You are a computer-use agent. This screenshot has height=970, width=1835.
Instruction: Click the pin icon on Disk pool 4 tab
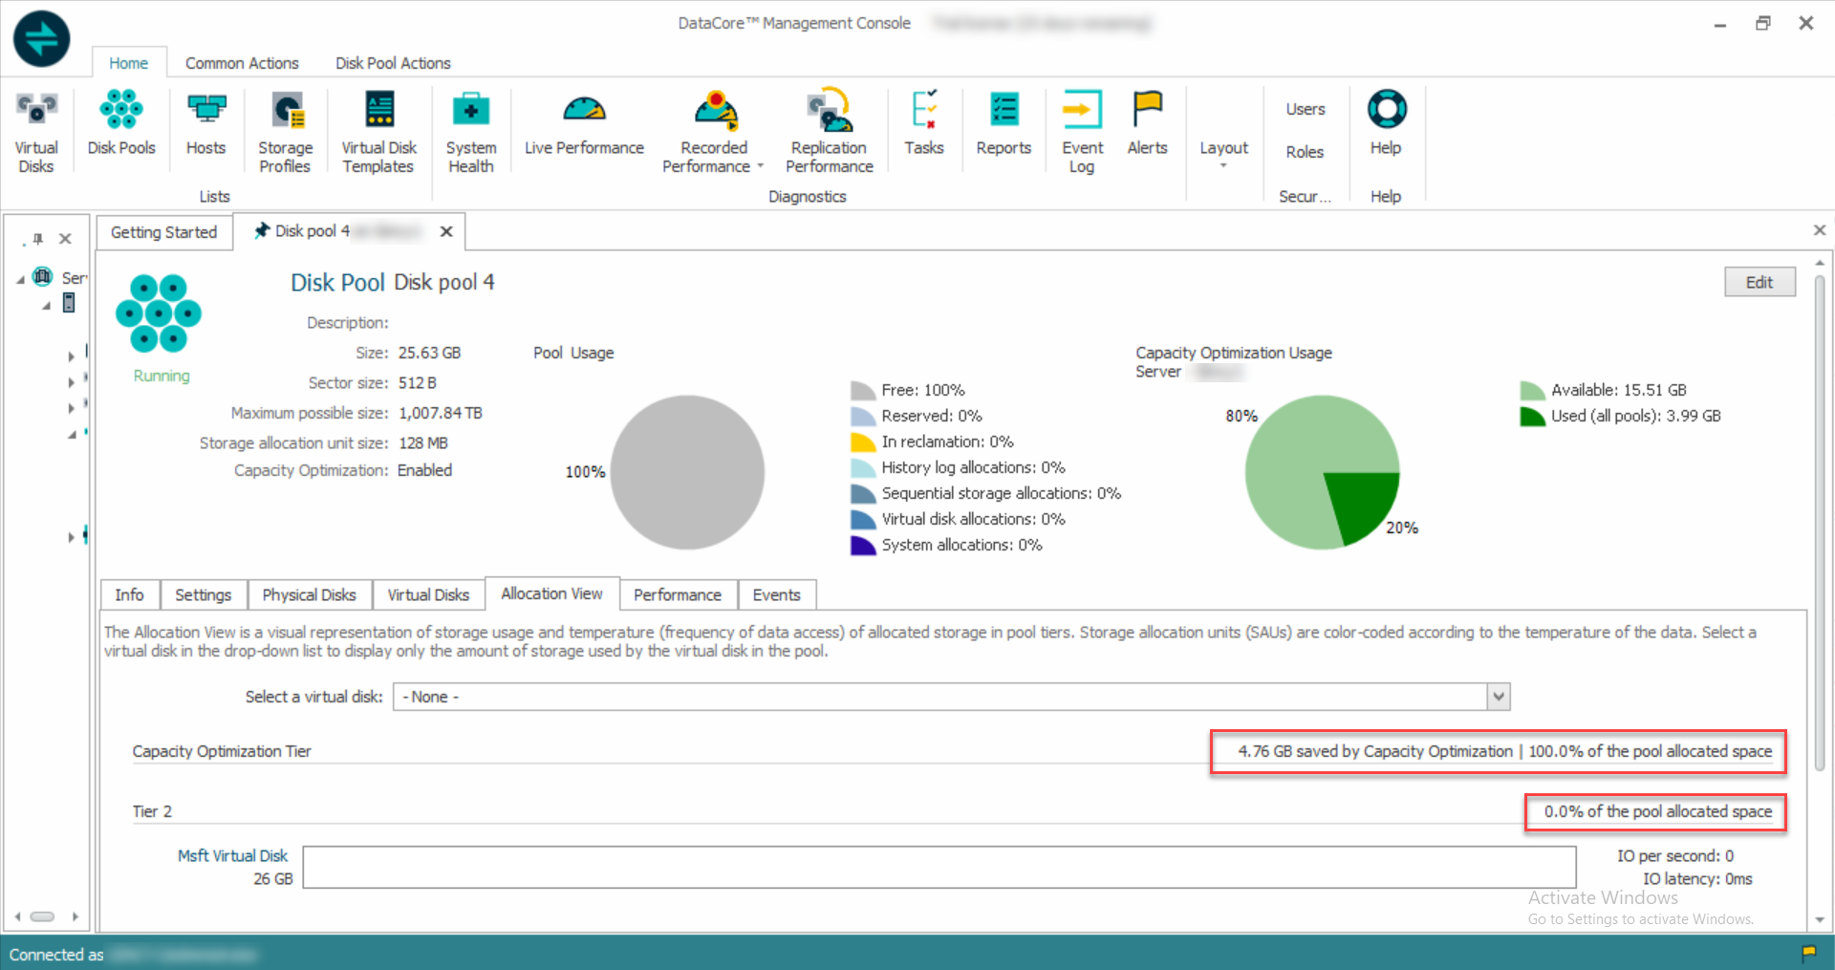click(261, 231)
